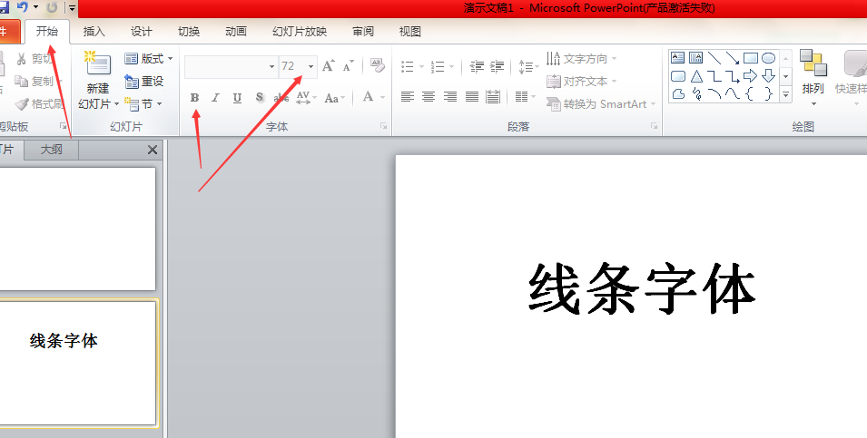Select the oval shape
Image resolution: width=867 pixels, height=438 pixels.
pyautogui.click(x=769, y=58)
